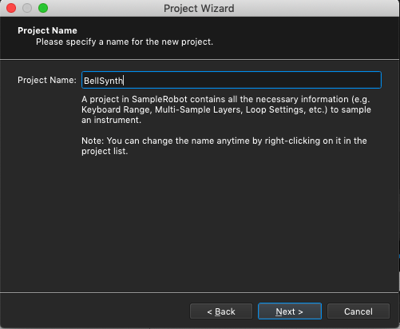This screenshot has width=400, height=329.
Task: Cancel the Project Wizard
Action: pyautogui.click(x=358, y=311)
